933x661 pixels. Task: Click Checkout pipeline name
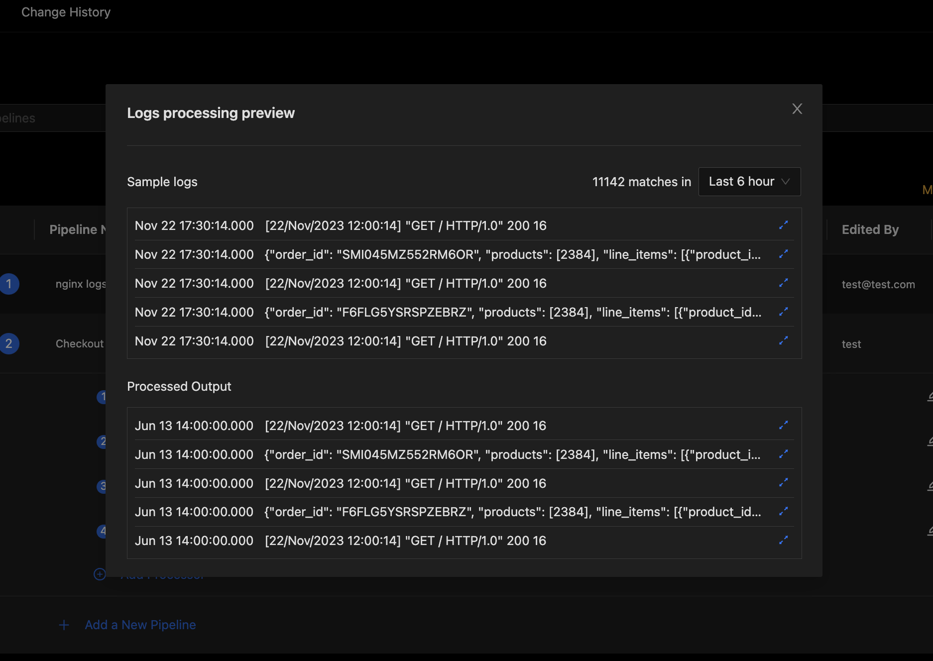[x=80, y=344]
